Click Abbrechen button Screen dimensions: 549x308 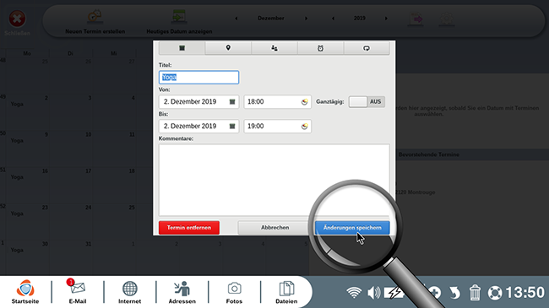click(274, 228)
